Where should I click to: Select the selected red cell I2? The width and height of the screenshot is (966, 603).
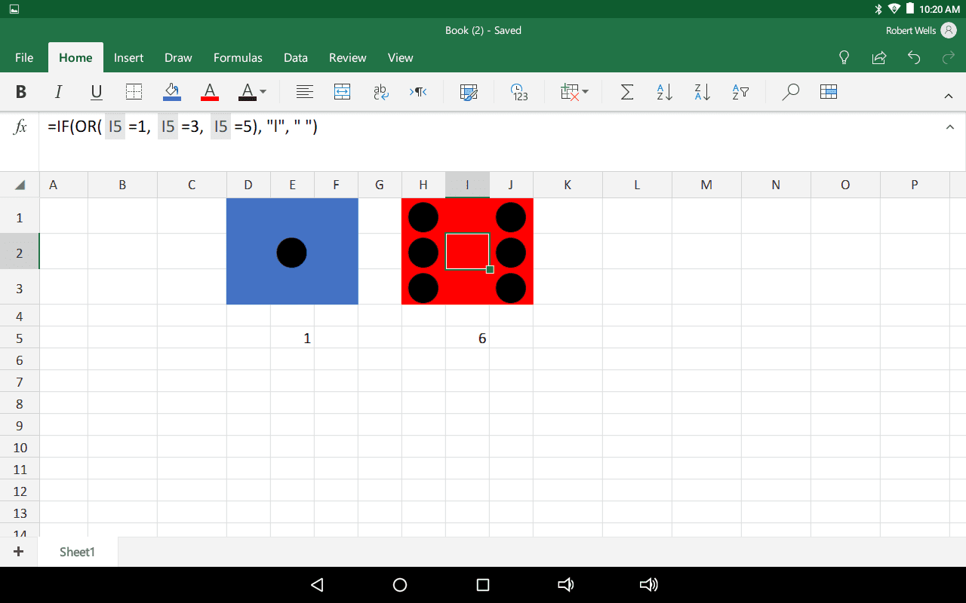tap(467, 252)
